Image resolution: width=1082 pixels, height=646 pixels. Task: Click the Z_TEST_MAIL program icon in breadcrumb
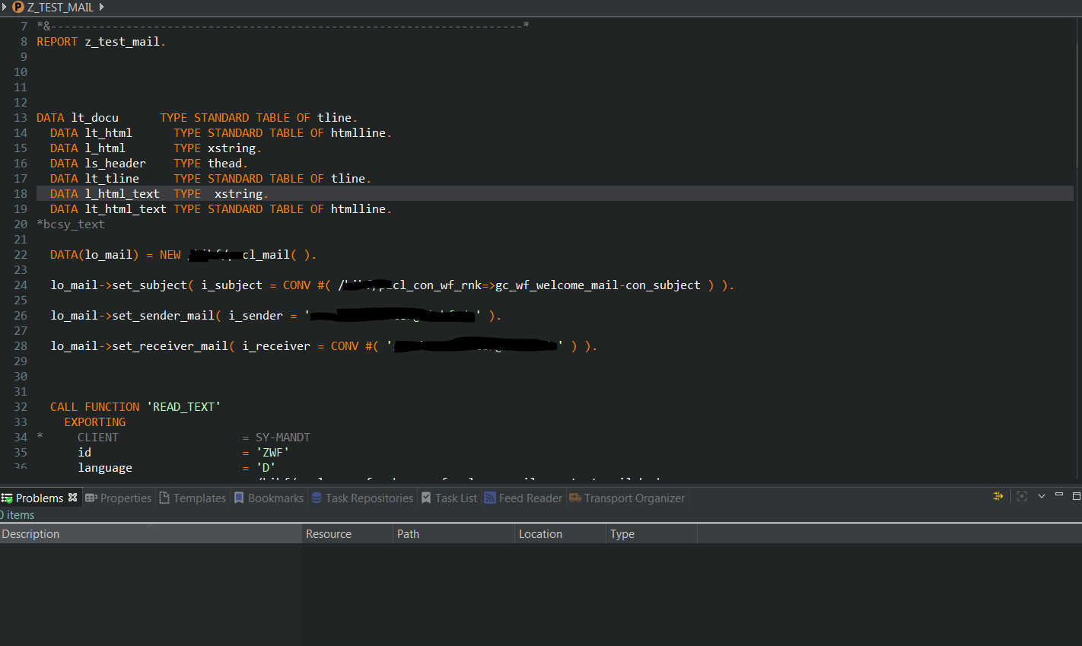point(18,8)
